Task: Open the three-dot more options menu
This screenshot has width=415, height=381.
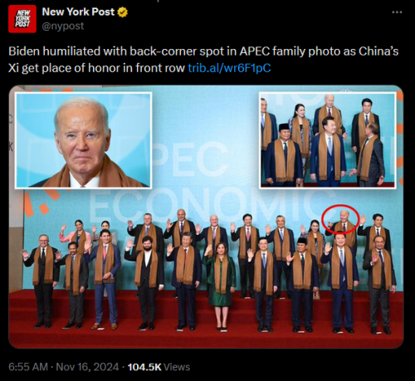Action: 397,12
